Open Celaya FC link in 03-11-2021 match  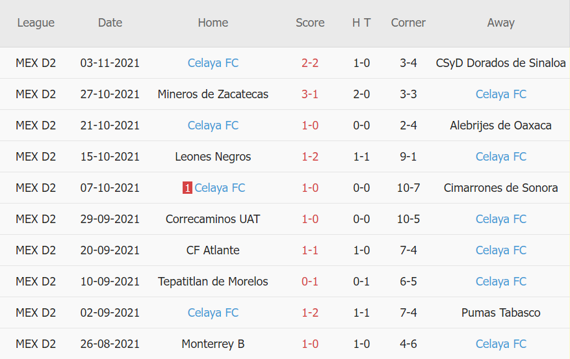(x=213, y=63)
